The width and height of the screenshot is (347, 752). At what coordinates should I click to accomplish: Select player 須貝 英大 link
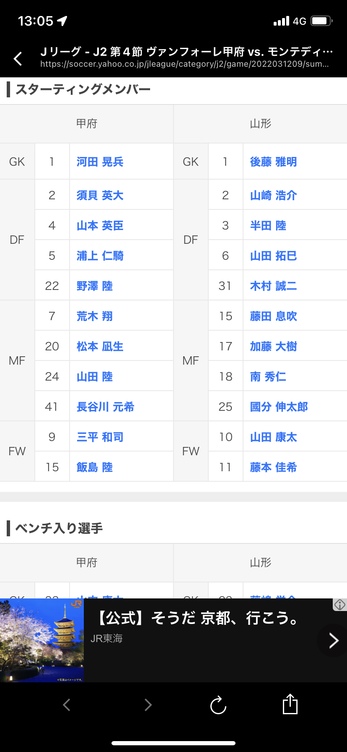pyautogui.click(x=100, y=196)
